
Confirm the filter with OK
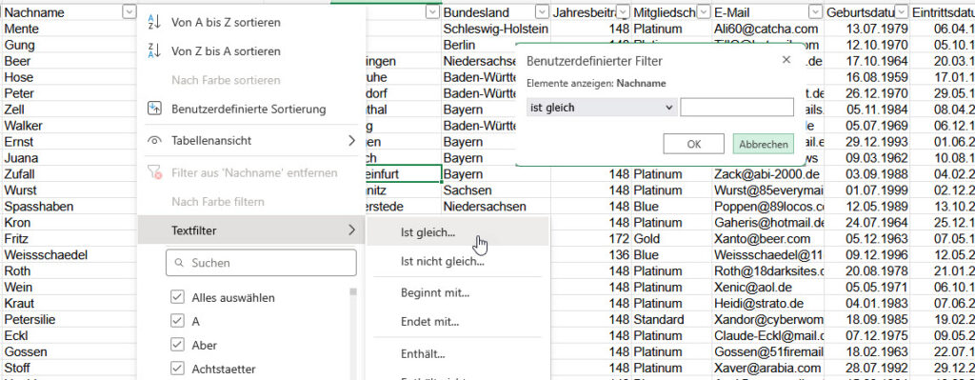(693, 144)
